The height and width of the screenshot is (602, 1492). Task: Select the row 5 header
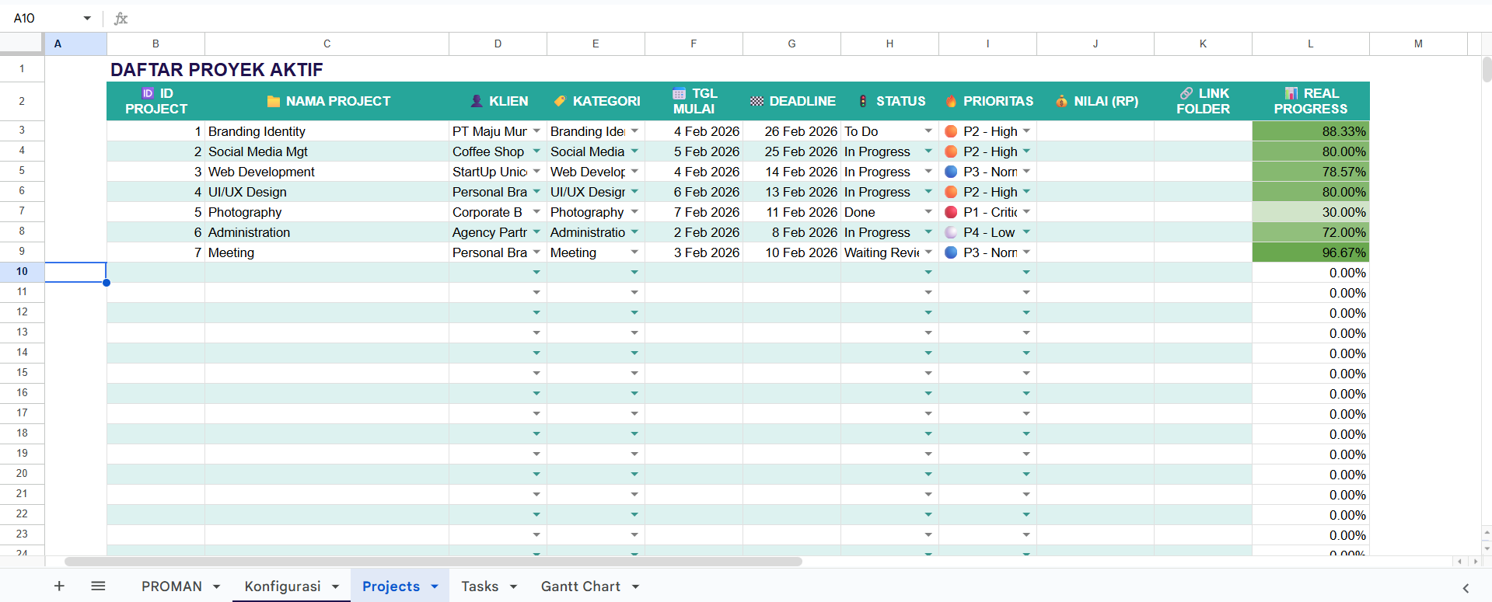point(22,171)
